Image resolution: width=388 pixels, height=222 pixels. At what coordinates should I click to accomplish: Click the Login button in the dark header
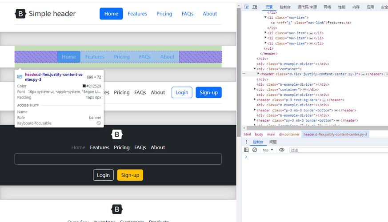tap(103, 175)
